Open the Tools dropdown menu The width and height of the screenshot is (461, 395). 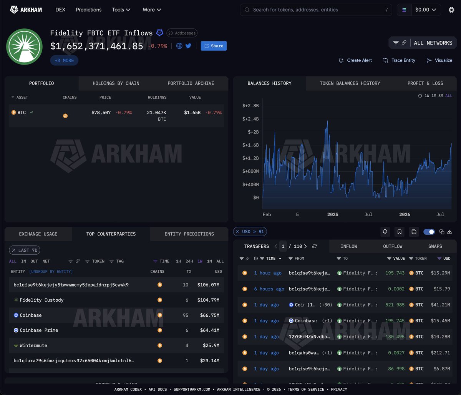(121, 10)
